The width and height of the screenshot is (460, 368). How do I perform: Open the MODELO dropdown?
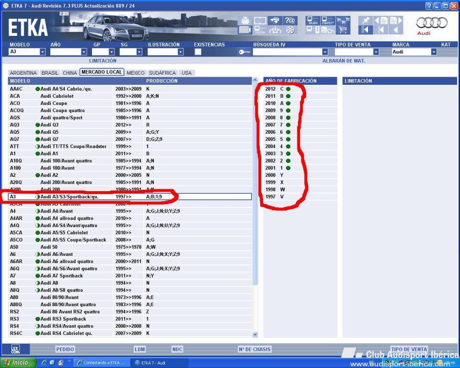43,52
